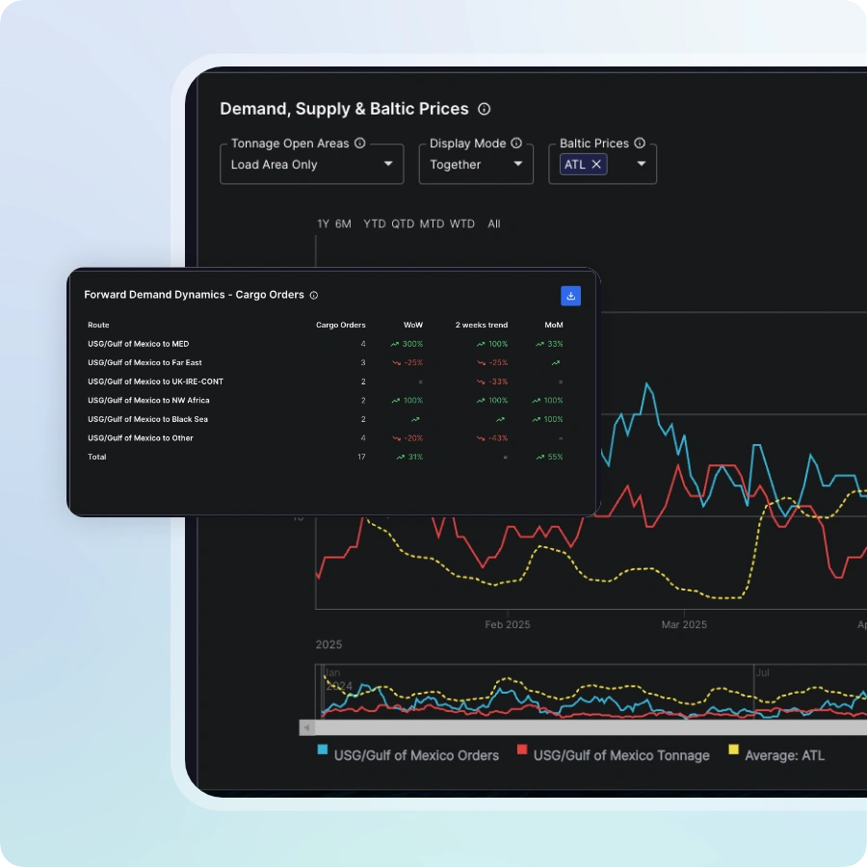Select row USG/Gulf of Mexico to Far East
867x867 pixels.
pos(326,363)
